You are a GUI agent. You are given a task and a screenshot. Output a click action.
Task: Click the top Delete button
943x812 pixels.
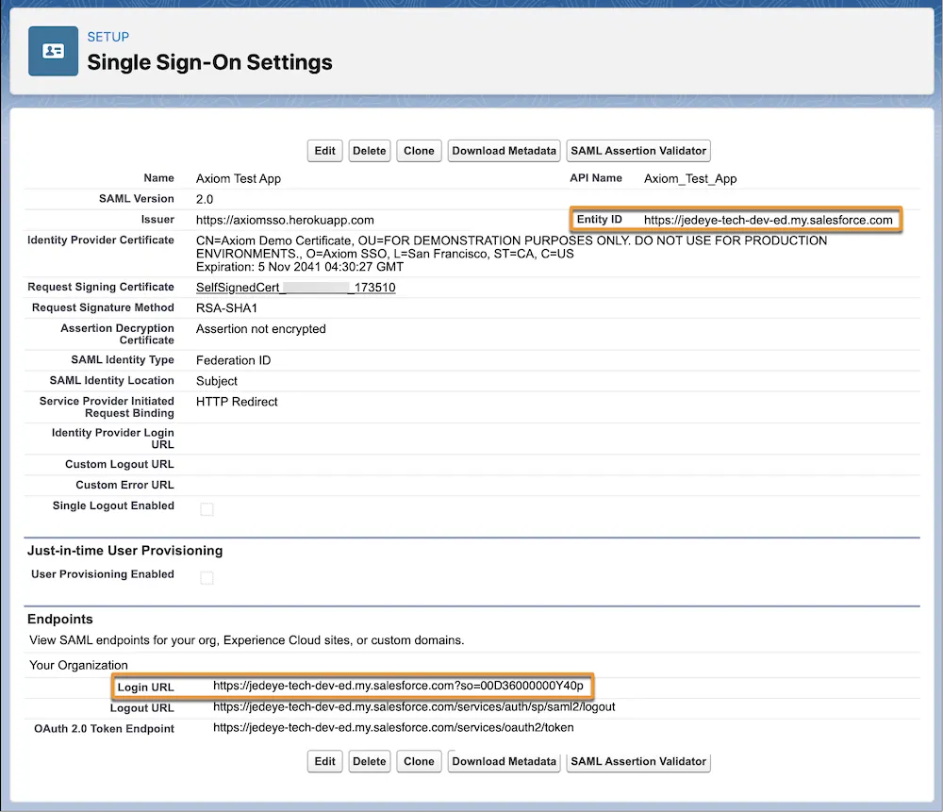point(370,151)
